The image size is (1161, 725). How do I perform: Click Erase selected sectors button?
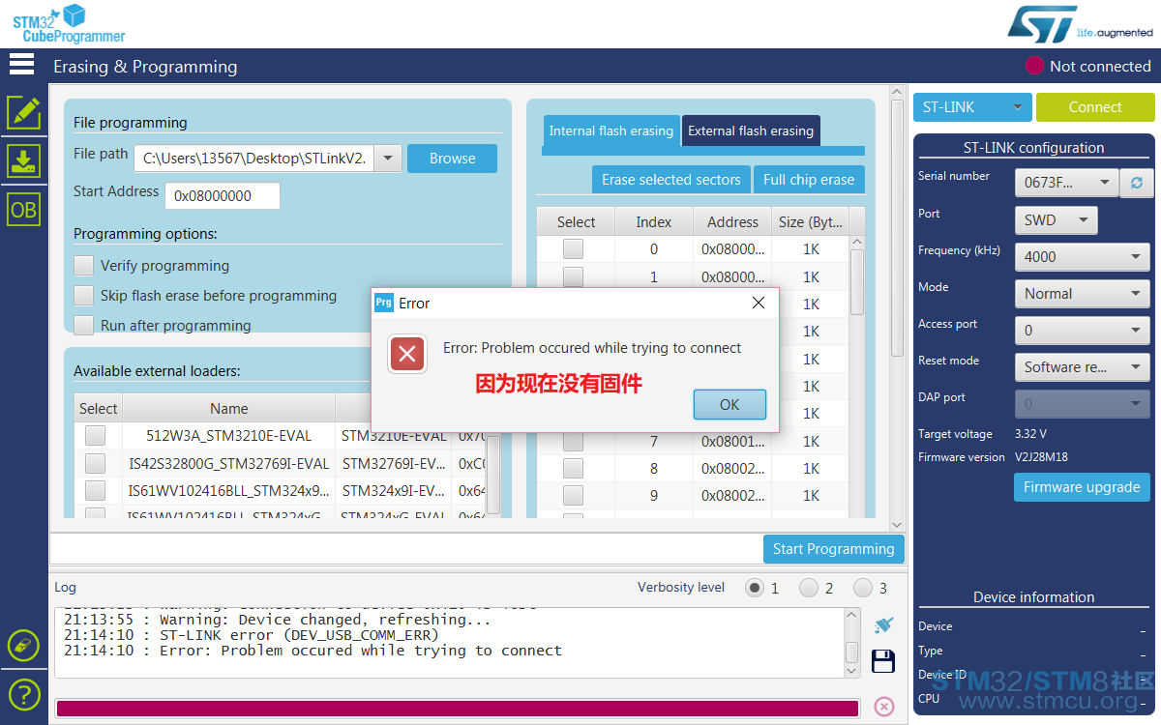(671, 180)
